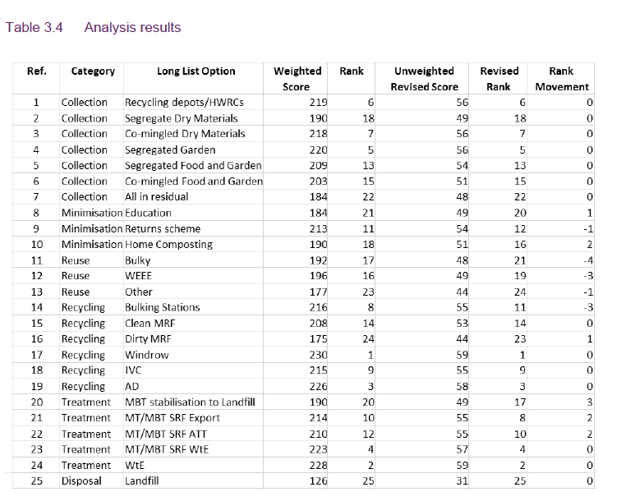Click the "Recycling depots/HWRCs" cell
This screenshot has width=626, height=501.
click(184, 103)
